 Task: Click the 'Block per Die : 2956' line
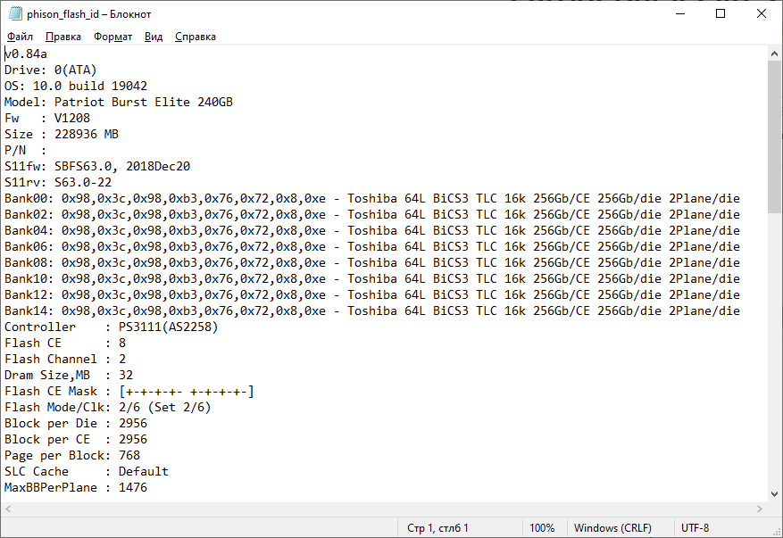[x=76, y=423]
